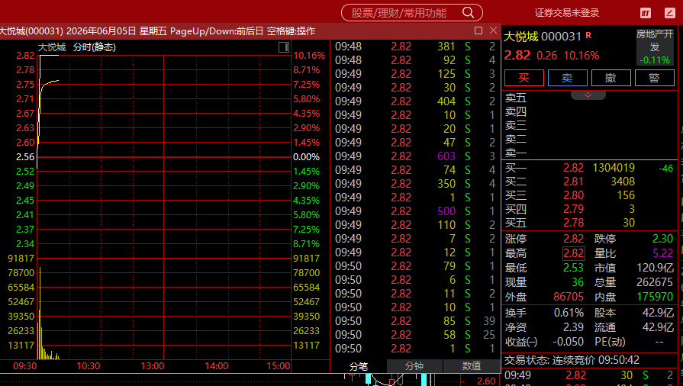Click the boxed 最高 value 2.82

pos(573,253)
